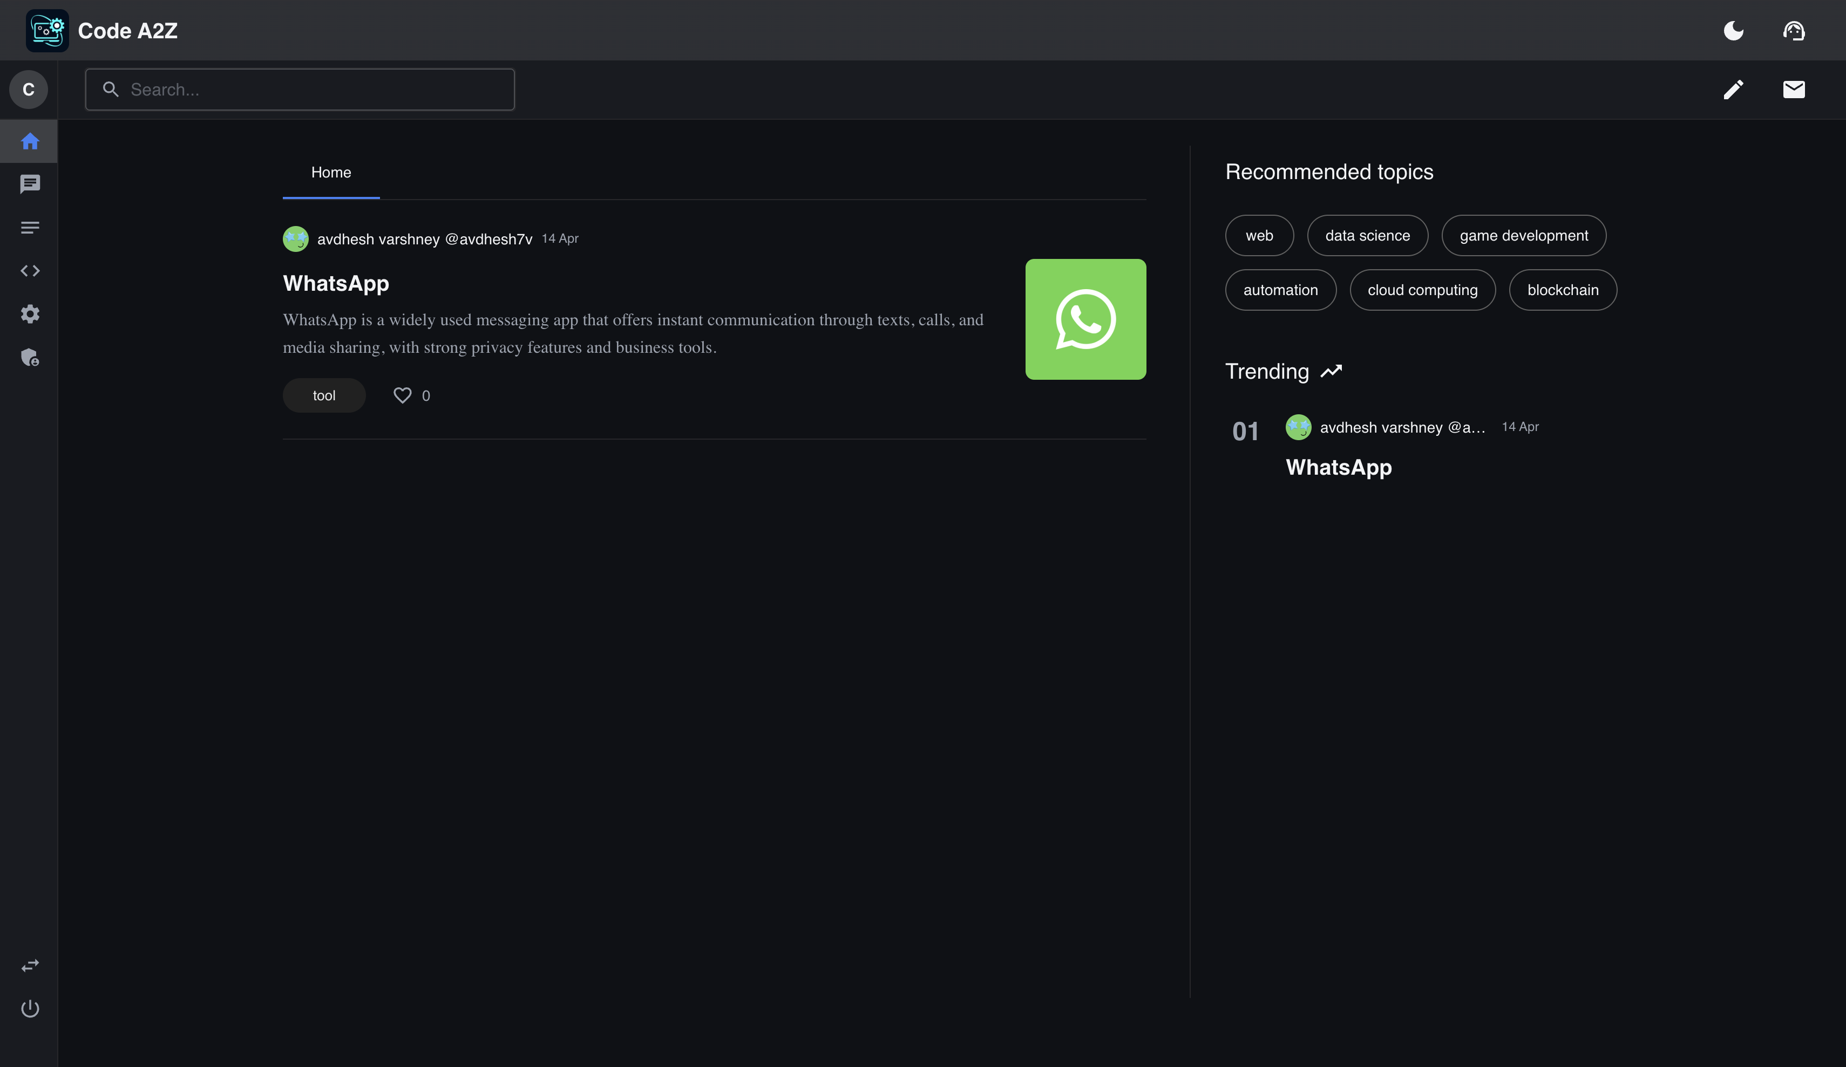Open trending author avatar
Screen dimensions: 1846x1067
[x=1298, y=427]
